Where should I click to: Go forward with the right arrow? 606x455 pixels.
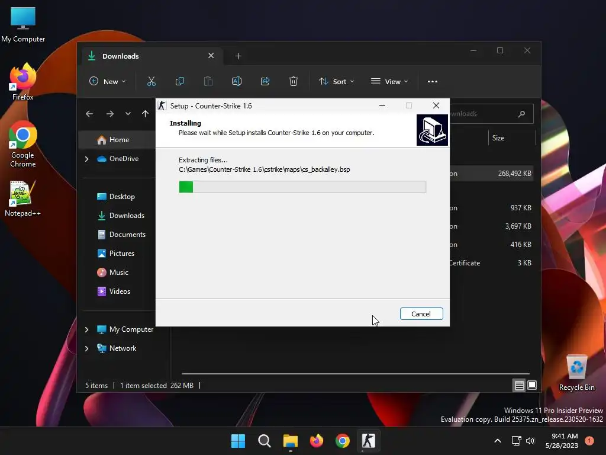tap(109, 114)
